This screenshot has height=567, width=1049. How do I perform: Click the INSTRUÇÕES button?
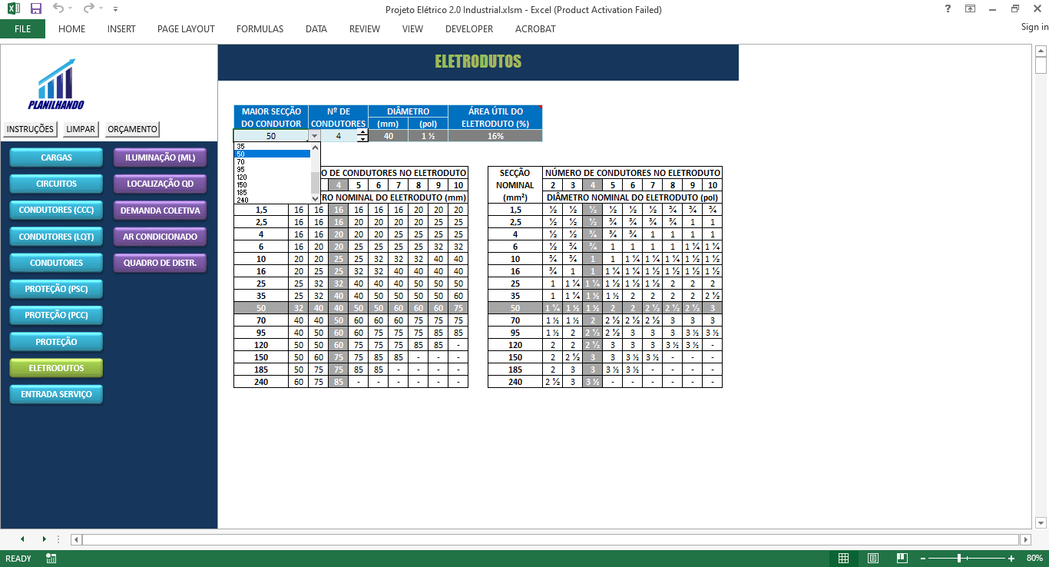point(31,129)
